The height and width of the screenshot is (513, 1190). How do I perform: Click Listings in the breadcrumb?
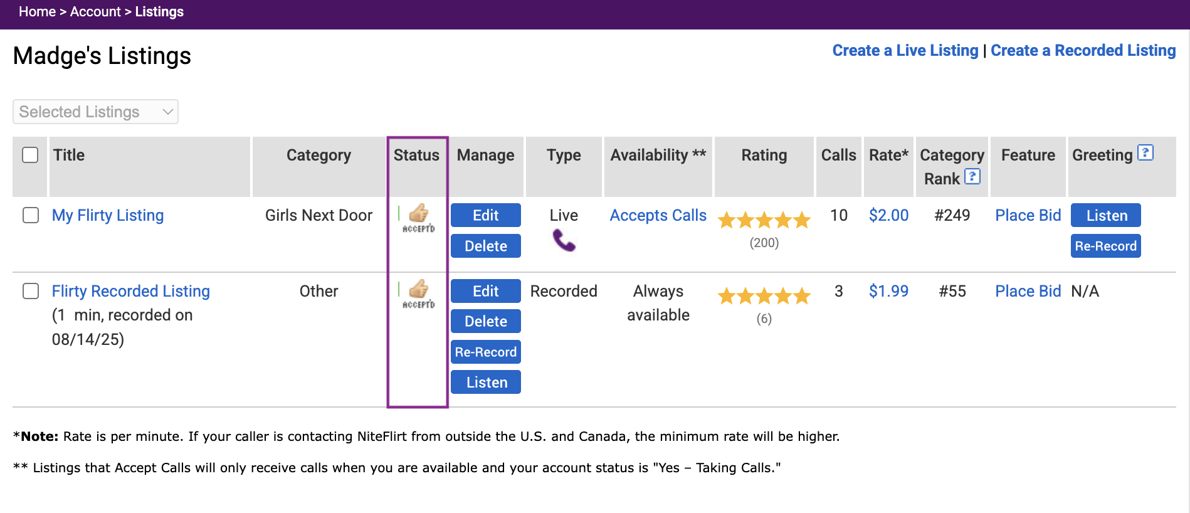(159, 12)
